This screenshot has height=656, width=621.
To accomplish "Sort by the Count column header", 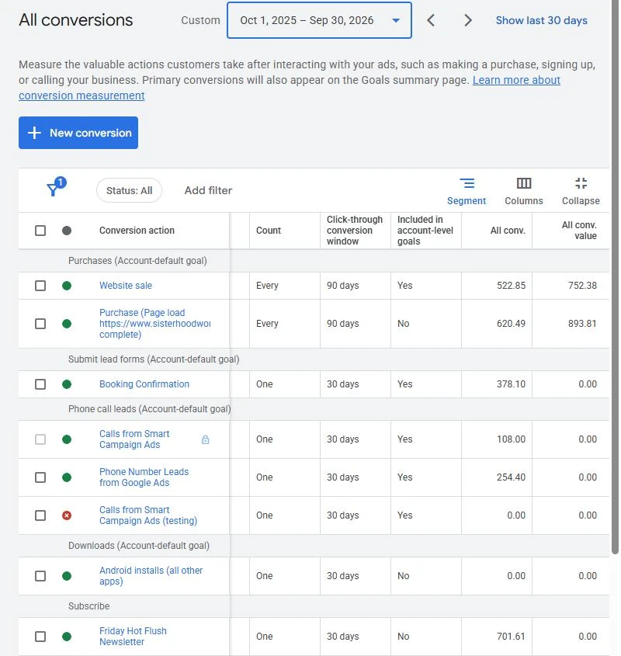I will (269, 231).
